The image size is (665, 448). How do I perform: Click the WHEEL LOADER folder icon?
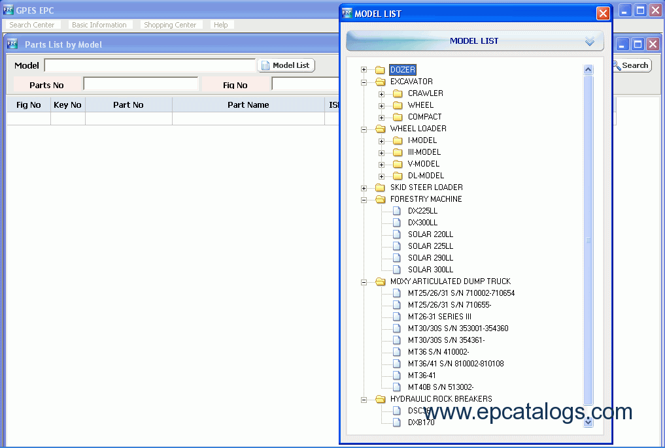380,129
